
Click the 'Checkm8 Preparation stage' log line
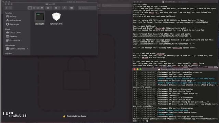[x=168, y=72]
